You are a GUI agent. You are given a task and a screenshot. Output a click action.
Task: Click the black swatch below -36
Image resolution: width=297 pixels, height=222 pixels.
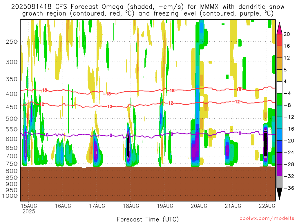coord(279,194)
